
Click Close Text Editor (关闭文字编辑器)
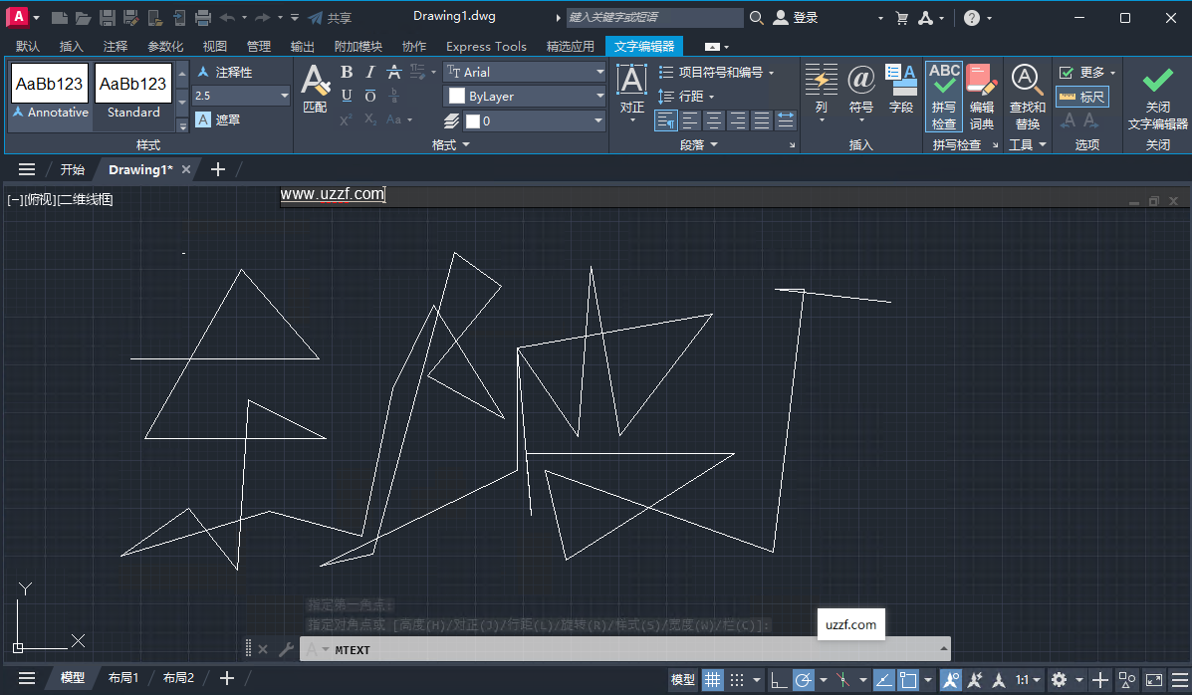[1156, 97]
